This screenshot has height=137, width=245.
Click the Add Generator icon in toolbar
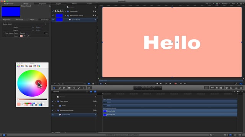tap(220, 88)
